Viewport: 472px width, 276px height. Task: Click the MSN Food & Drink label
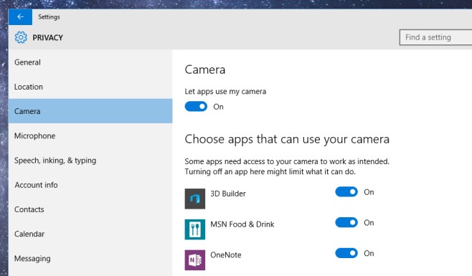(x=242, y=224)
